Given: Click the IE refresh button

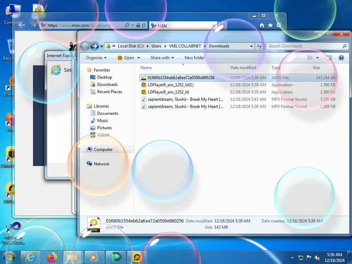Looking at the screenshot, I should tap(144, 25).
